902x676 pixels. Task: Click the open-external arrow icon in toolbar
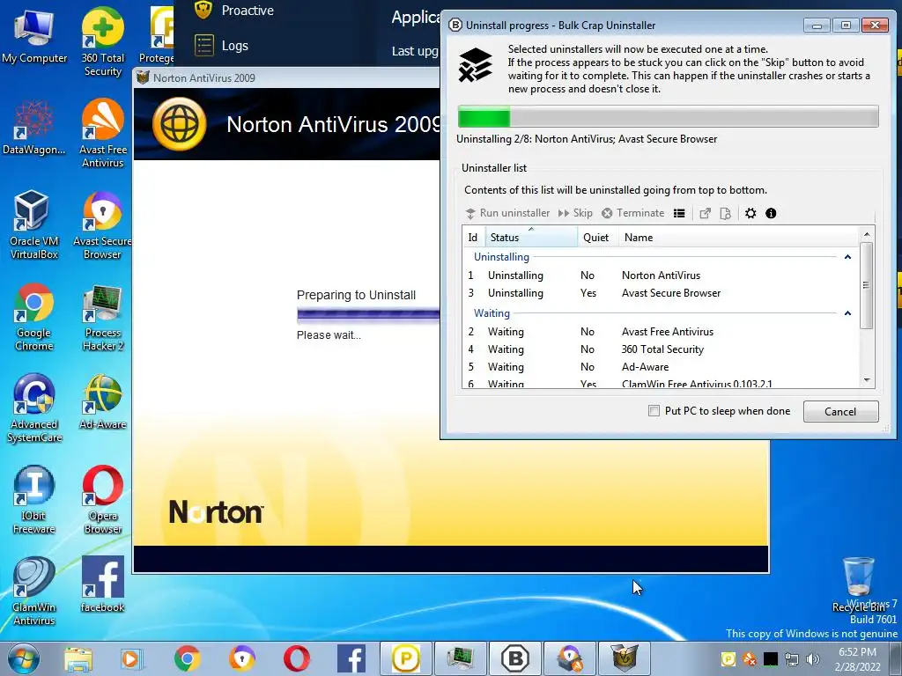[705, 213]
